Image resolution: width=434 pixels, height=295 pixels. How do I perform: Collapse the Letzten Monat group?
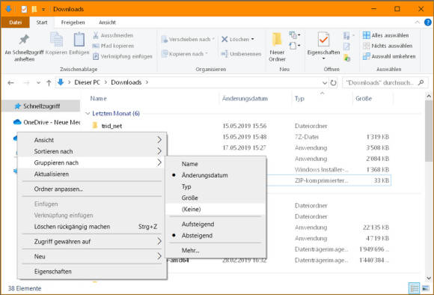[88, 113]
